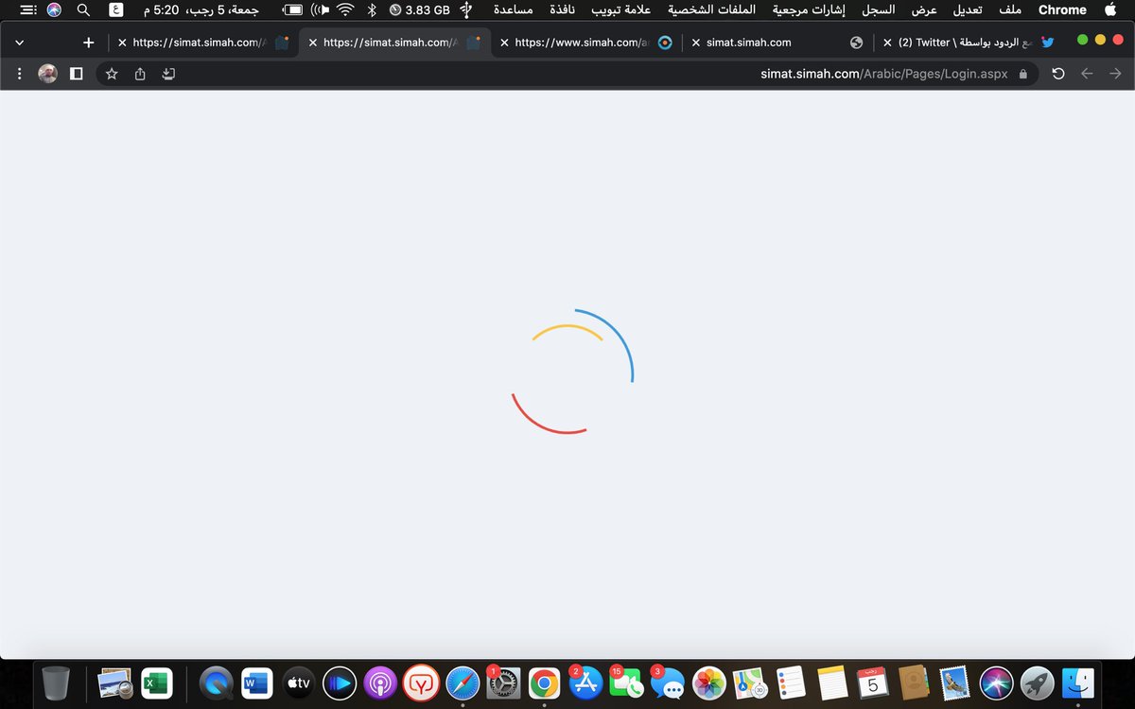Image resolution: width=1135 pixels, height=709 pixels.
Task: Open the Chrome profile avatar
Action: [x=47, y=74]
